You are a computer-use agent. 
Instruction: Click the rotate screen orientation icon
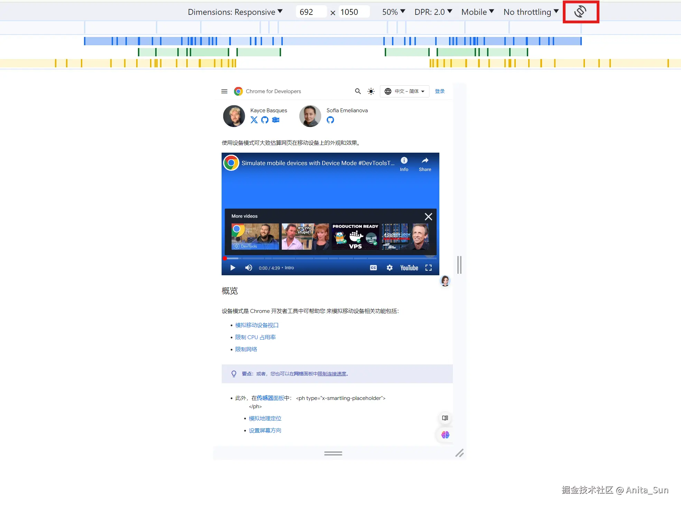pos(580,12)
